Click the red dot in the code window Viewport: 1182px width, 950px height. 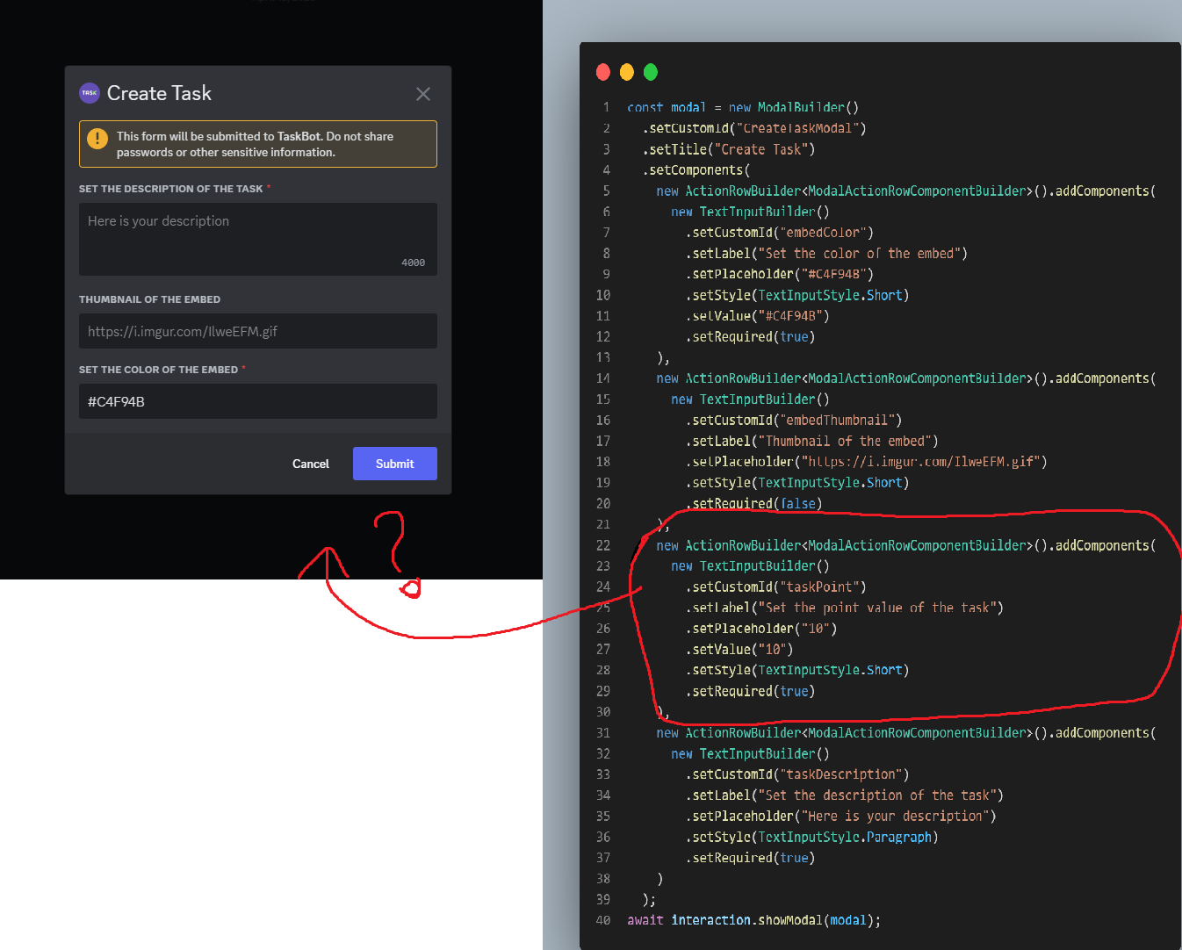coord(603,72)
